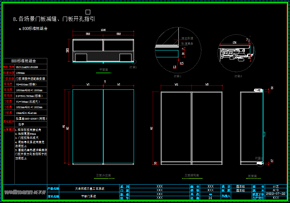Image resolution: width=290 pixels, height=203 pixels.
Task: Click the 800标准柜组合 table header
Action: tap(24, 61)
